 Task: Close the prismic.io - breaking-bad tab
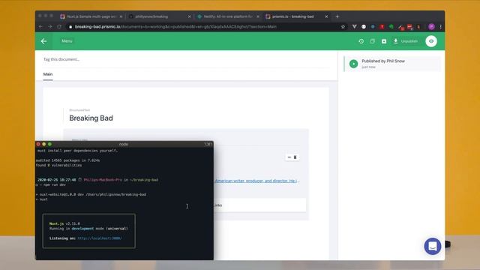(x=326, y=16)
